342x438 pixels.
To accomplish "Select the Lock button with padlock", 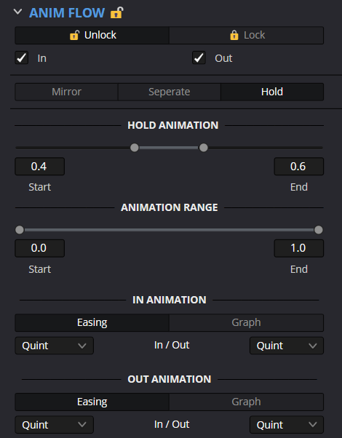I will tap(247, 35).
